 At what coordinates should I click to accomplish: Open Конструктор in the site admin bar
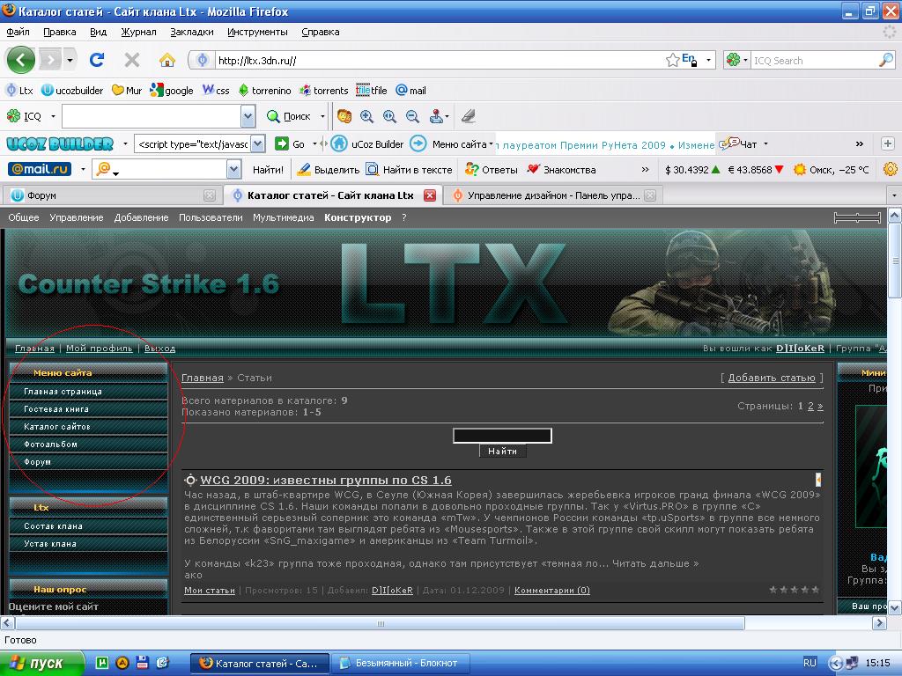358,217
